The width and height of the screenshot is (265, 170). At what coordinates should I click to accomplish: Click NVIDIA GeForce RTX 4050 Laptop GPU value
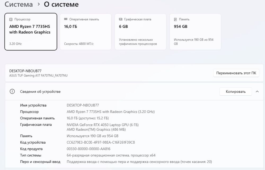point(103,125)
